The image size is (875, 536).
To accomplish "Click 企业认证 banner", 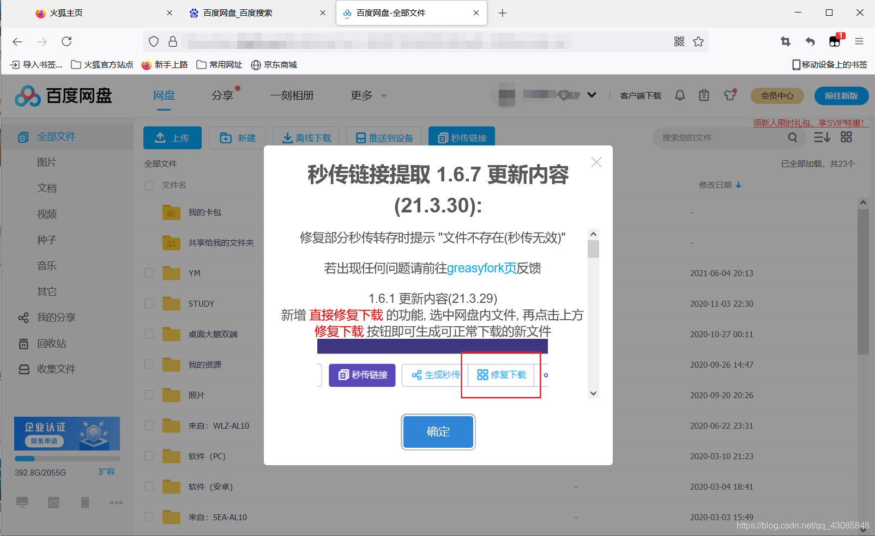I will (67, 434).
